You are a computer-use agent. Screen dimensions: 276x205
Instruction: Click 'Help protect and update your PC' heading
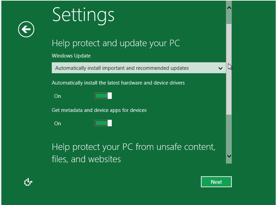[116, 43]
